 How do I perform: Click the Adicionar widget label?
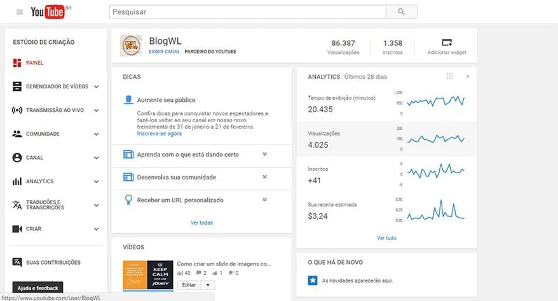(x=447, y=52)
